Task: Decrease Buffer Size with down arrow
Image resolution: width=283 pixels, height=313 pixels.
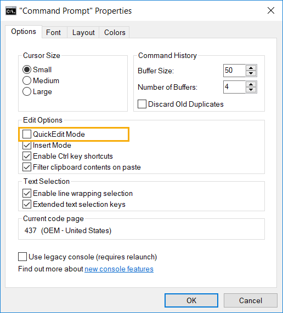Action: click(251, 73)
